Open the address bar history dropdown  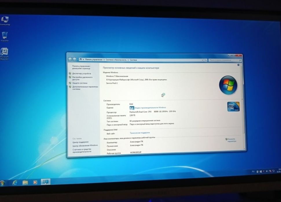point(203,60)
